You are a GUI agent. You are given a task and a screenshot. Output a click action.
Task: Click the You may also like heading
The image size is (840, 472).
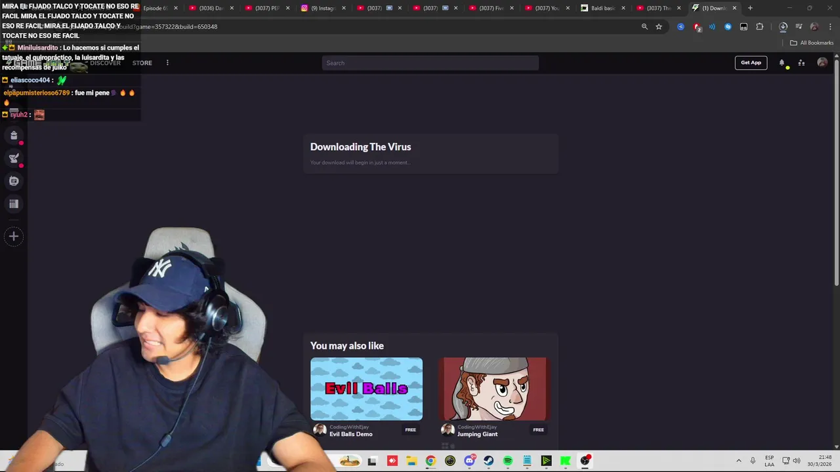point(346,345)
